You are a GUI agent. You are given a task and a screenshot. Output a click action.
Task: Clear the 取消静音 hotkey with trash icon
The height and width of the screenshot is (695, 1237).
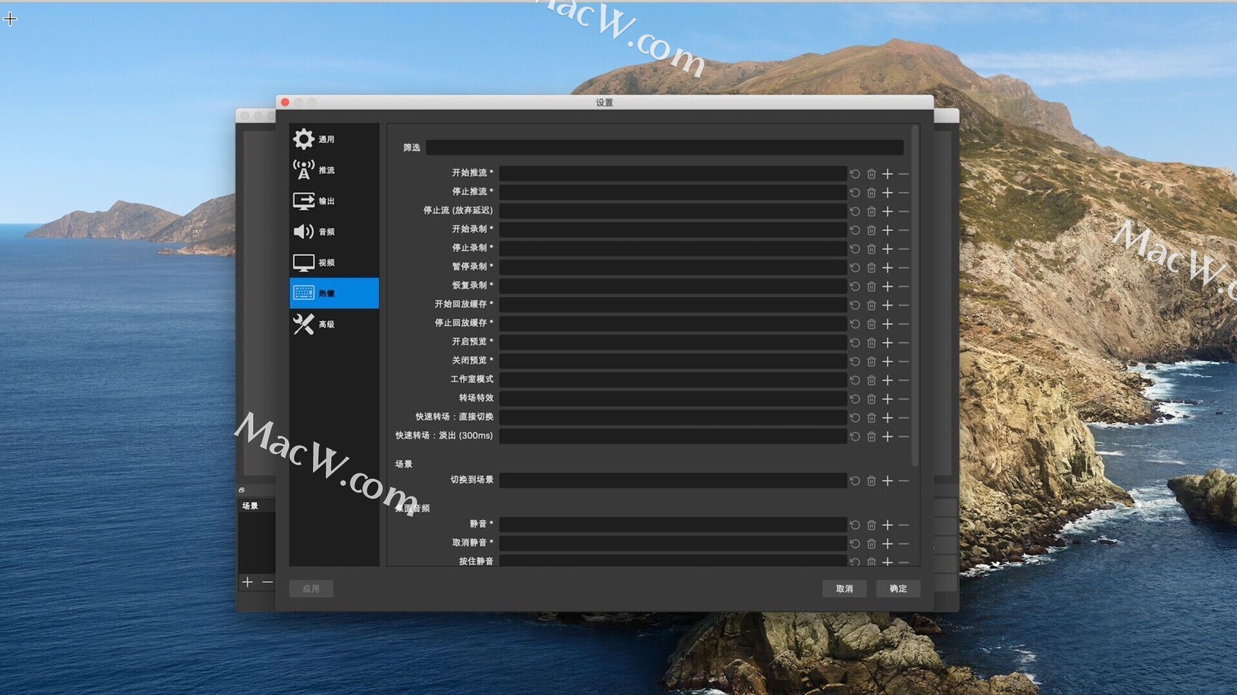(871, 544)
